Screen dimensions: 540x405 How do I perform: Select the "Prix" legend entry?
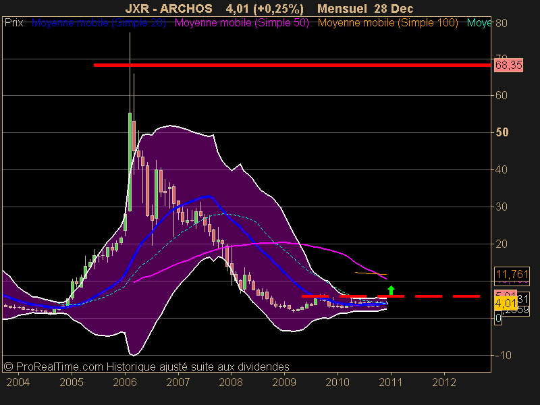click(13, 23)
